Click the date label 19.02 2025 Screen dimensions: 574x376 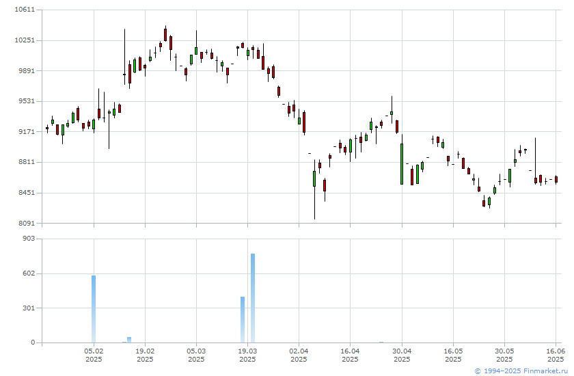pyautogui.click(x=145, y=355)
